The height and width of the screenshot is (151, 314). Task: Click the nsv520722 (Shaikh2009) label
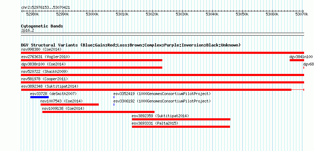coord(44,71)
